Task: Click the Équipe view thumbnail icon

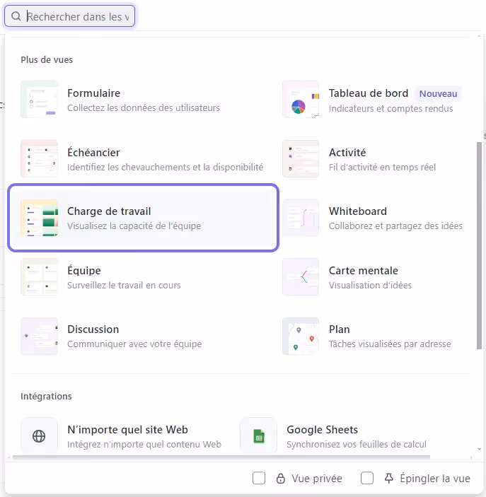Action: pyautogui.click(x=40, y=277)
